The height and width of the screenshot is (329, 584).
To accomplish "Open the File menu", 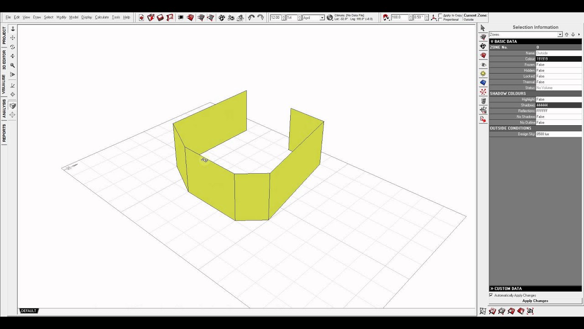I will tap(8, 17).
